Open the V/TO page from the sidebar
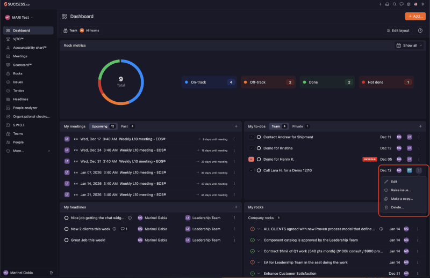The height and width of the screenshot is (278, 430). pyautogui.click(x=18, y=39)
